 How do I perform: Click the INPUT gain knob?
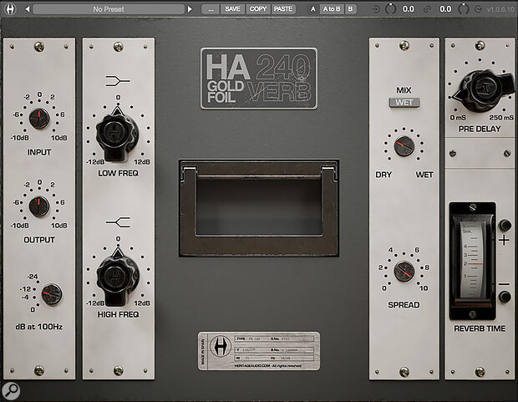point(39,119)
